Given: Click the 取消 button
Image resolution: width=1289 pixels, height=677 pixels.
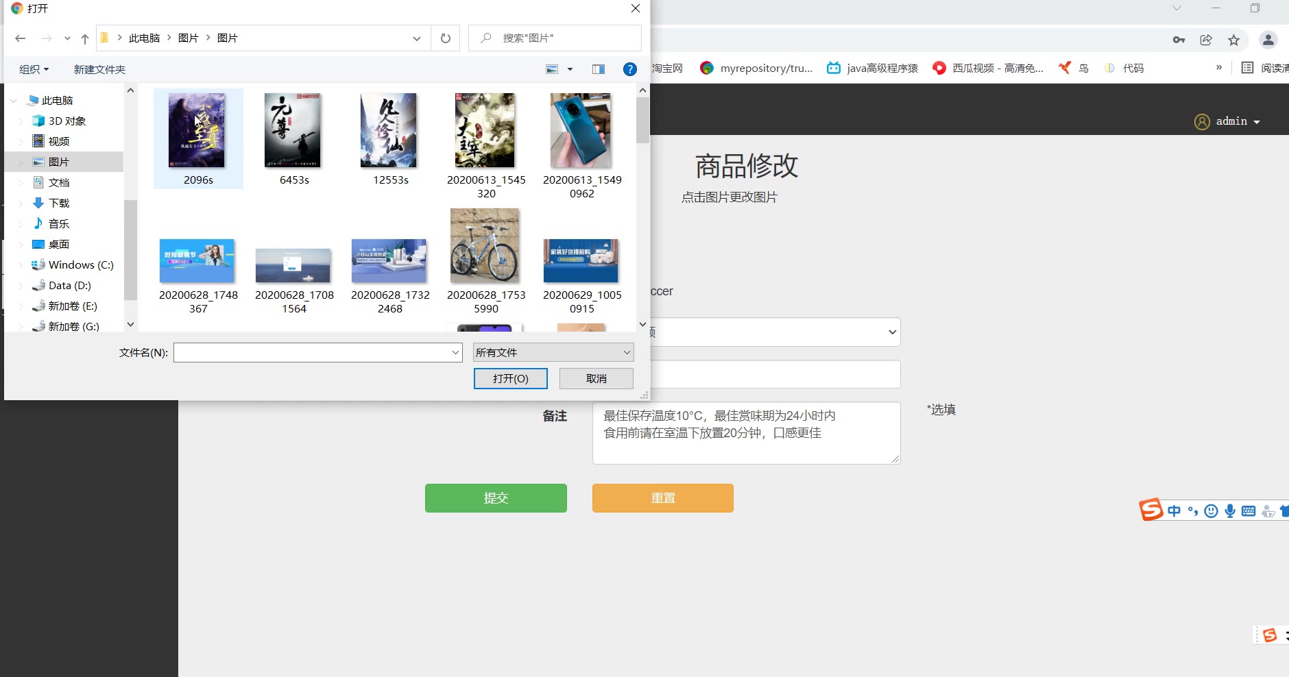Looking at the screenshot, I should (597, 379).
